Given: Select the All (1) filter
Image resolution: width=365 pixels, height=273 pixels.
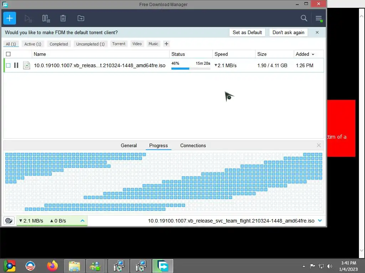Looking at the screenshot, I should (11, 44).
